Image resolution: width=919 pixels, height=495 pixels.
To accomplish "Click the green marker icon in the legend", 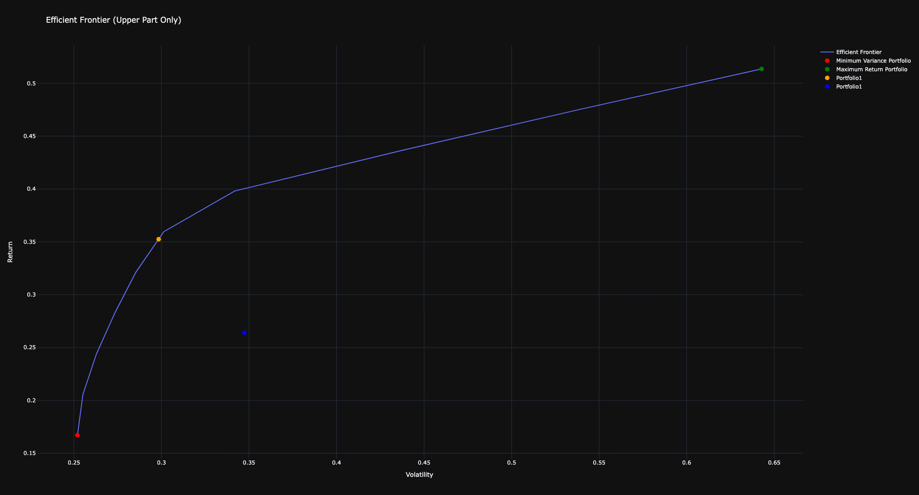I will point(827,69).
